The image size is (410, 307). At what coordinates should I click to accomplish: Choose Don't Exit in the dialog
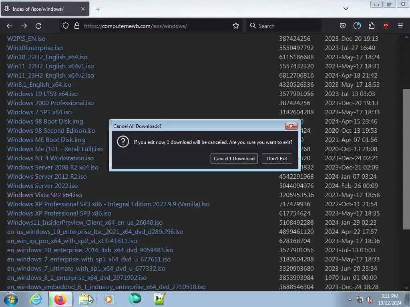pyautogui.click(x=277, y=158)
